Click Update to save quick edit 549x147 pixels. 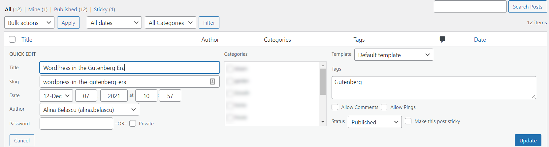click(528, 140)
